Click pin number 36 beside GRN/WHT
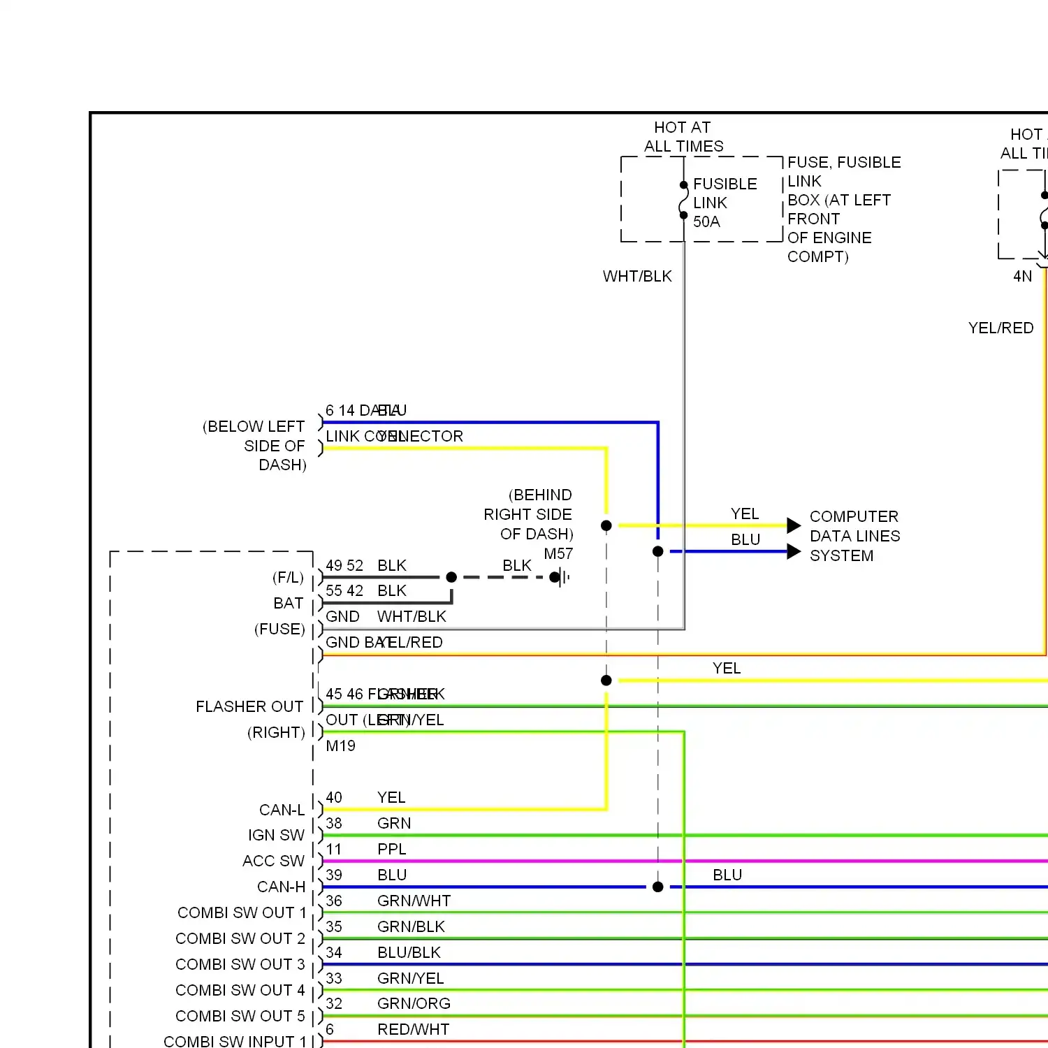 [334, 901]
